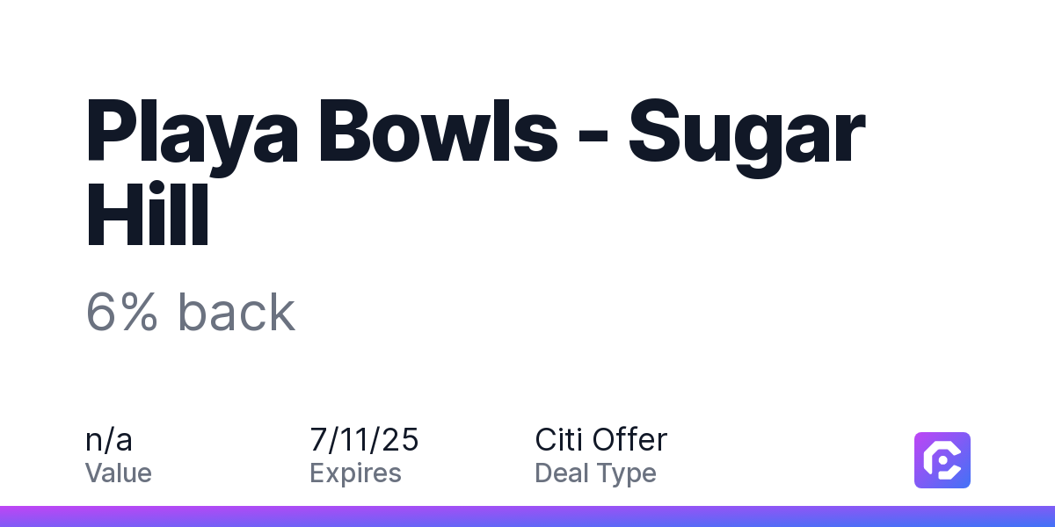Click the purple CardPointers logo icon
Image resolution: width=1055 pixels, height=527 pixels.
point(942,460)
